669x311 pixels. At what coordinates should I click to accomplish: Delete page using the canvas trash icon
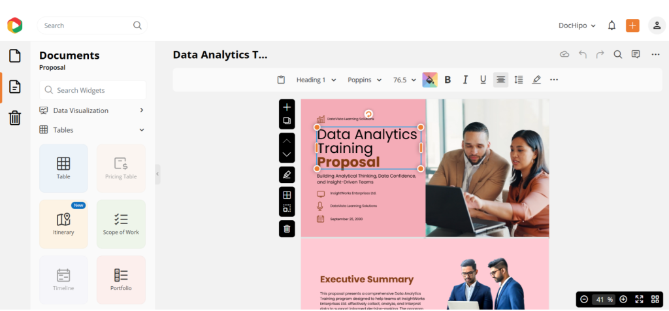click(286, 228)
